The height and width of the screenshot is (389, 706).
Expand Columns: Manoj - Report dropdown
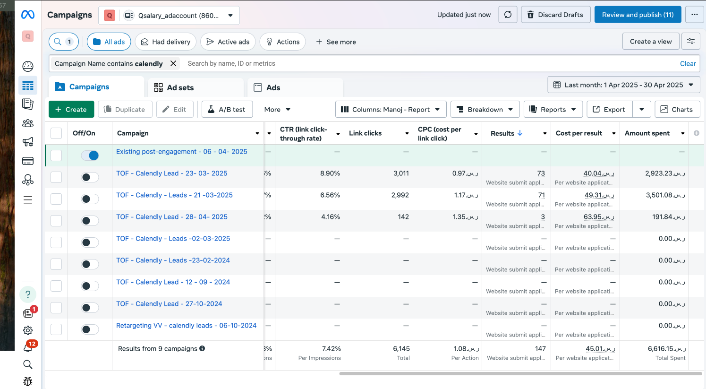click(391, 110)
